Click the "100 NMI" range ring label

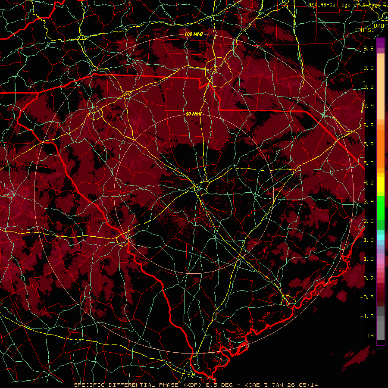[x=194, y=34]
